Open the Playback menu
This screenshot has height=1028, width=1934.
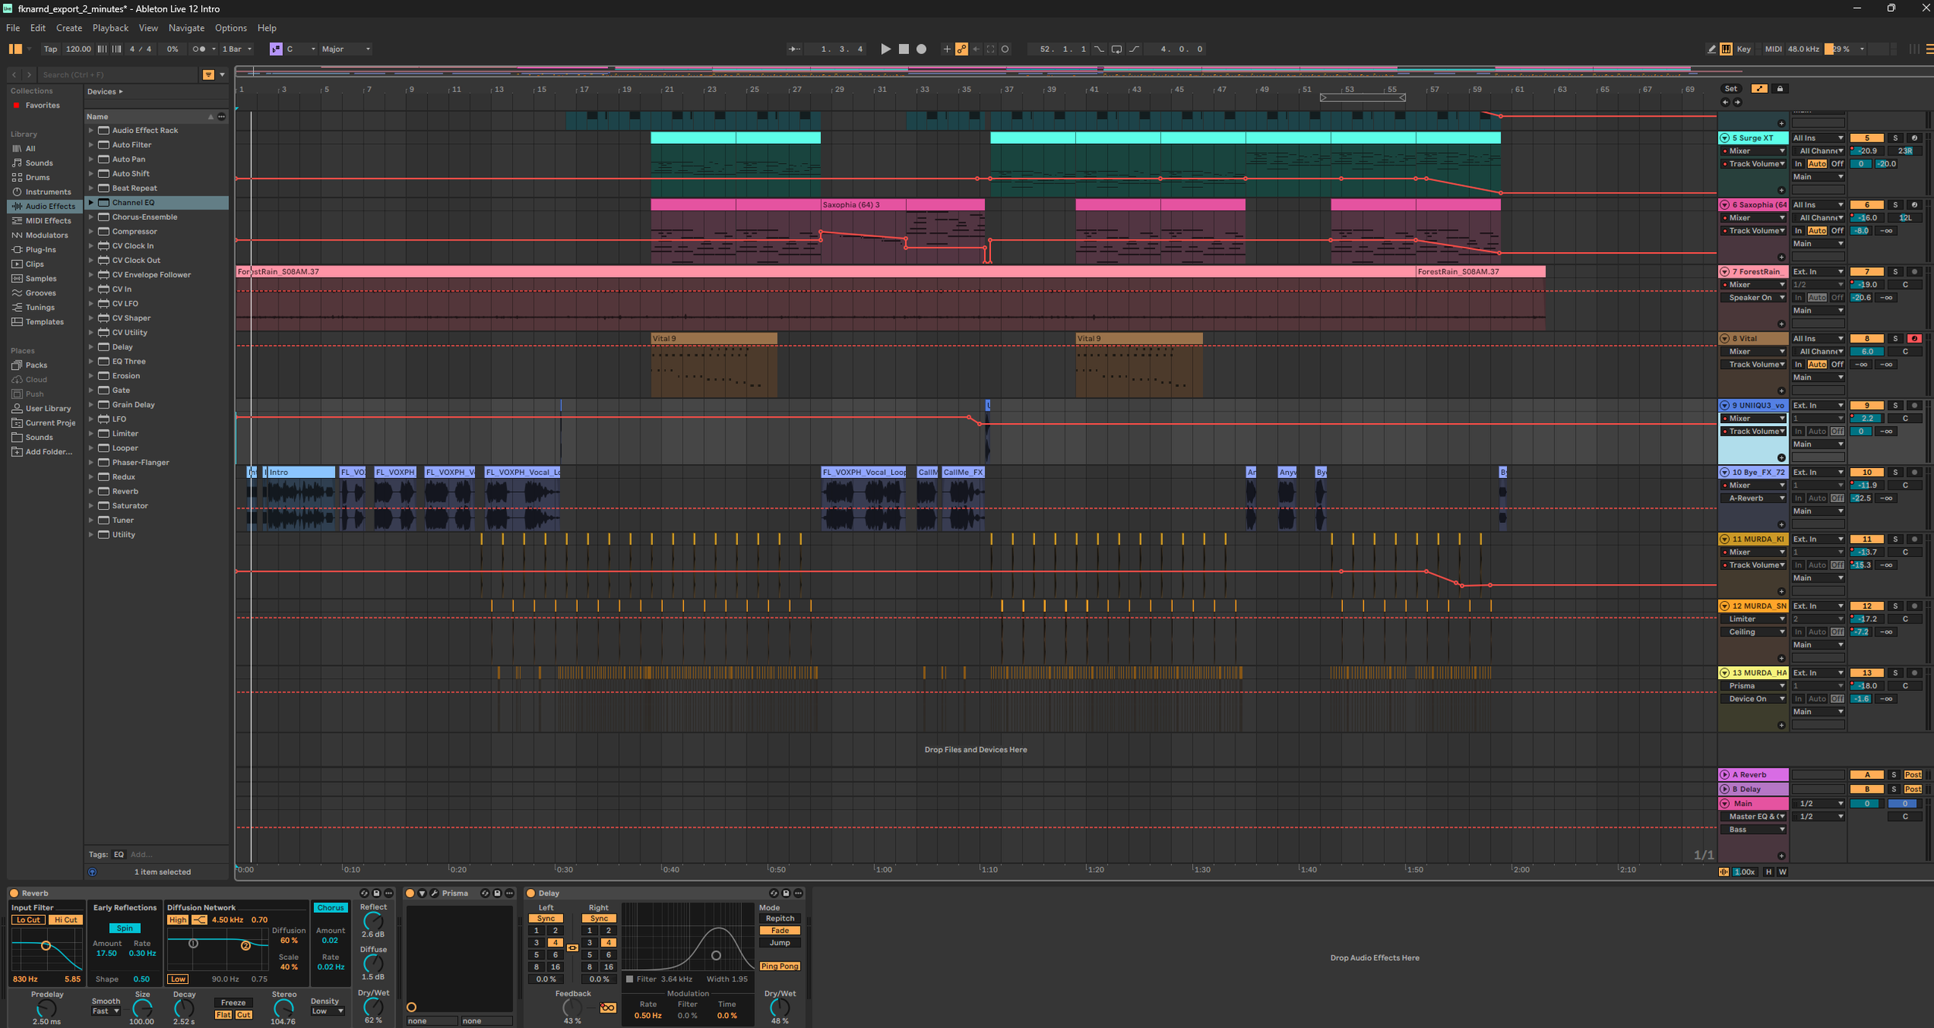(x=110, y=28)
